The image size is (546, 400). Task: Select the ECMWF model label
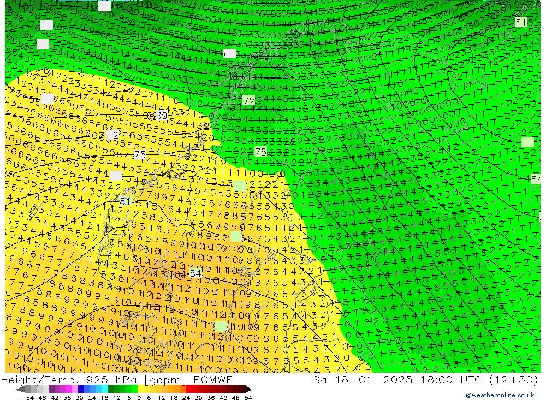213,379
